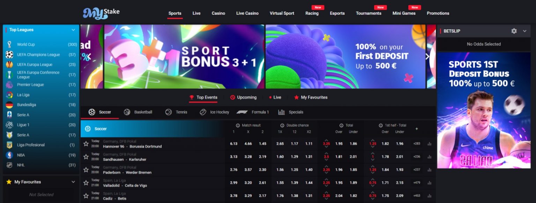Mark Cadiz - Betis as favourite
The image size is (536, 203).
[x=86, y=196]
